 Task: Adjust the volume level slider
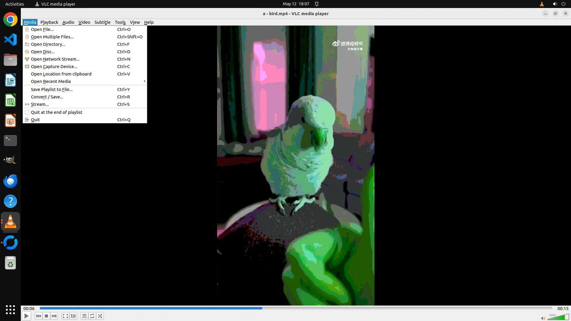[558, 317]
